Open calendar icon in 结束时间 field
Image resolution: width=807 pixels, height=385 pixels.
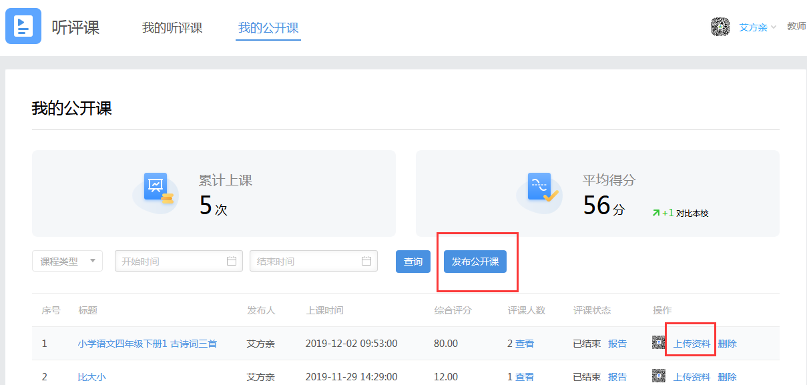pos(366,261)
